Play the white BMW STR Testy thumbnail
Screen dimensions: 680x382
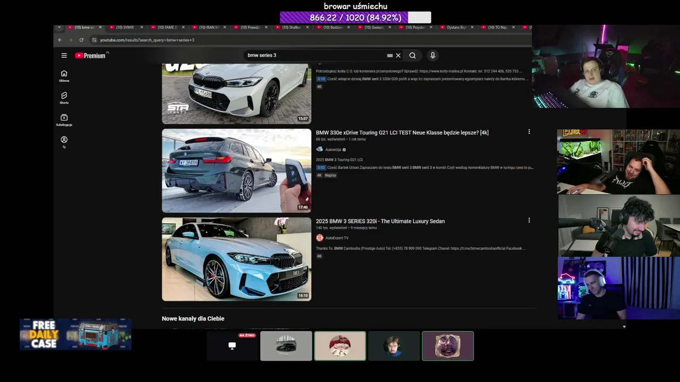click(x=236, y=94)
